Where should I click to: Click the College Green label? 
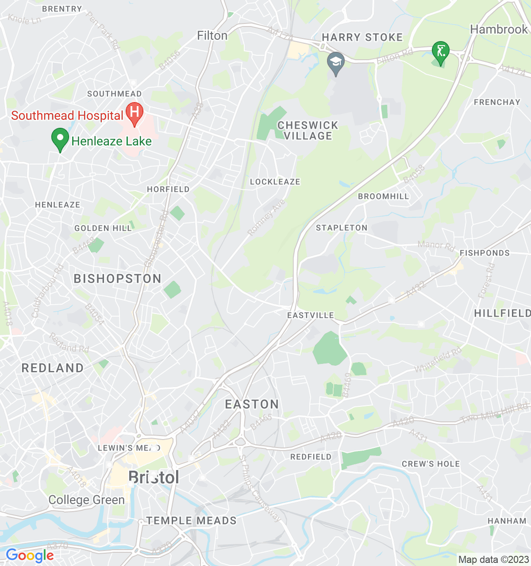click(x=87, y=500)
